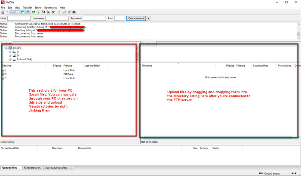This screenshot has height=176, width=301.
Task: Click the Username input field
Action: [57, 18]
